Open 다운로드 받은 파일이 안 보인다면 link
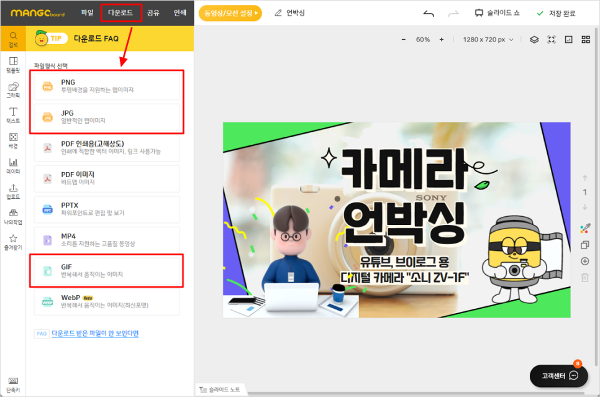 [x=95, y=334]
